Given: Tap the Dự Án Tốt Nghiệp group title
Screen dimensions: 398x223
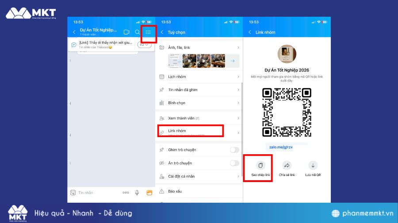Looking at the screenshot, I should pyautogui.click(x=98, y=30).
